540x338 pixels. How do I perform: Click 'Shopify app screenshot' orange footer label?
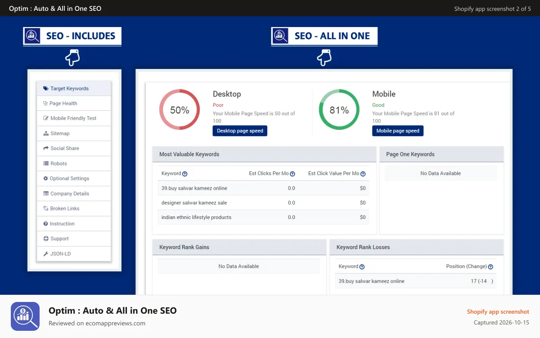(x=498, y=312)
